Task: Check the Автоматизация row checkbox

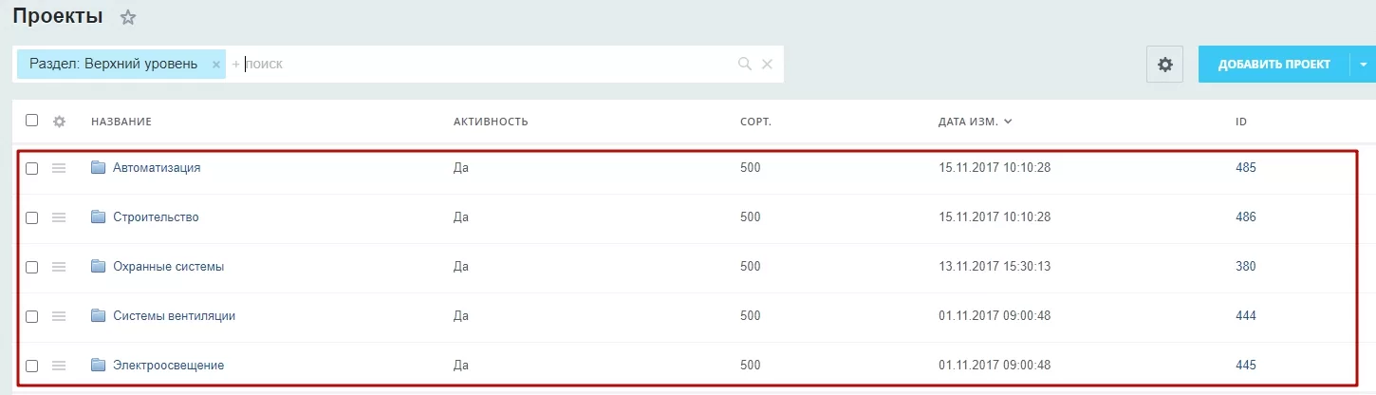Action: pyautogui.click(x=32, y=168)
